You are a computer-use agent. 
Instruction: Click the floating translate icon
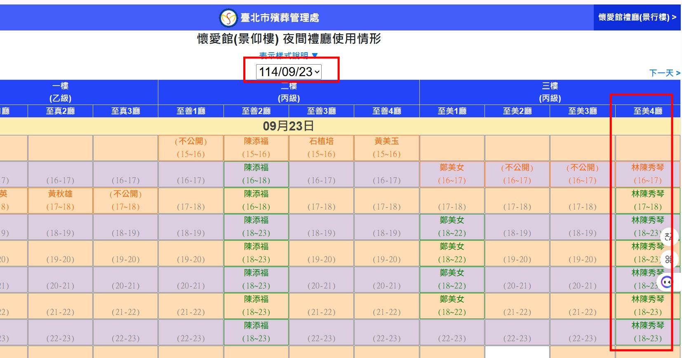668,237
